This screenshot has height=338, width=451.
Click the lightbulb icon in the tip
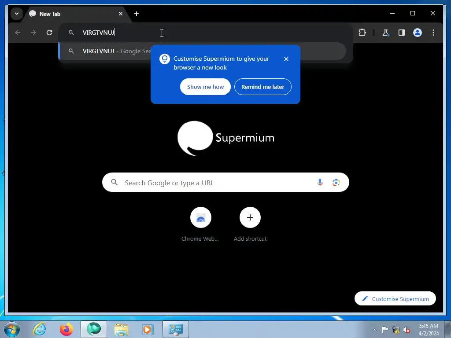pos(165,59)
